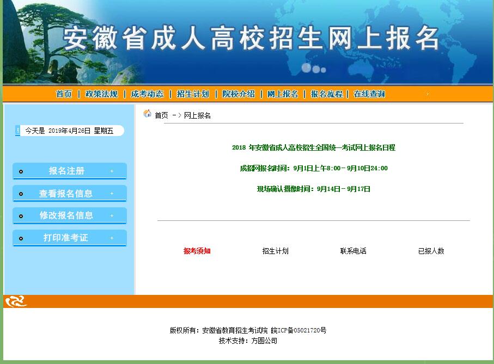The height and width of the screenshot is (364, 494).
Task: Click the 现场确认摄像时间 line
Action: (x=314, y=189)
